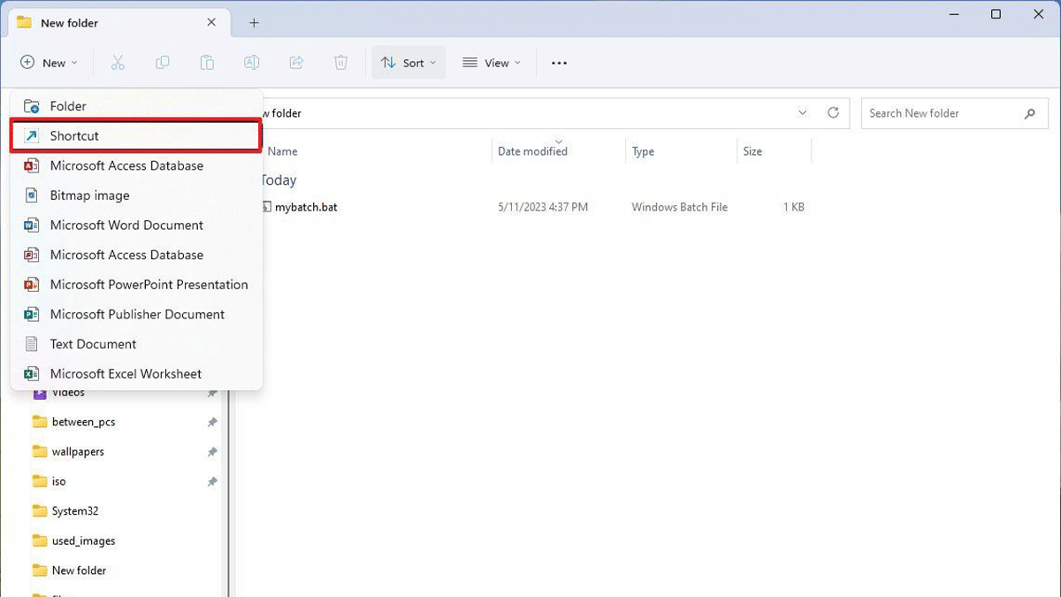Click the Cut scissors icon in toolbar

coord(118,63)
